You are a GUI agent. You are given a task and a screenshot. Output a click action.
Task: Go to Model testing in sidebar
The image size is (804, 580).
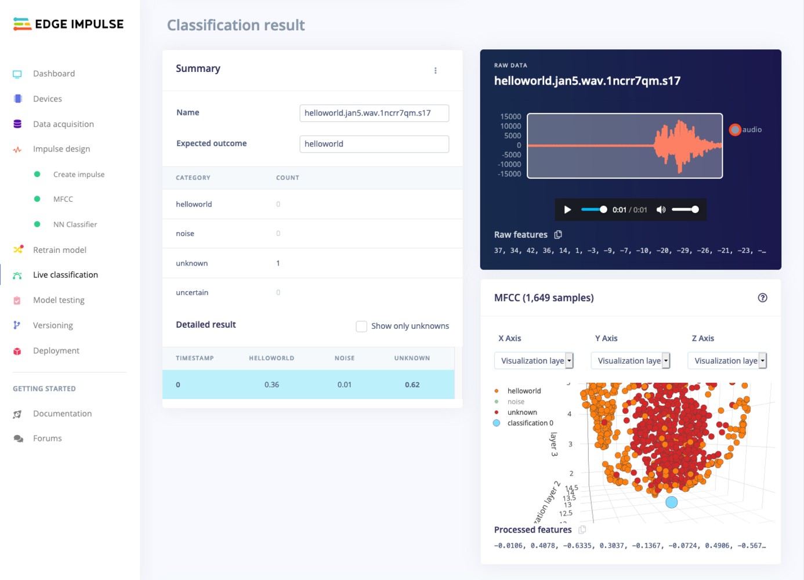pyautogui.click(x=59, y=300)
